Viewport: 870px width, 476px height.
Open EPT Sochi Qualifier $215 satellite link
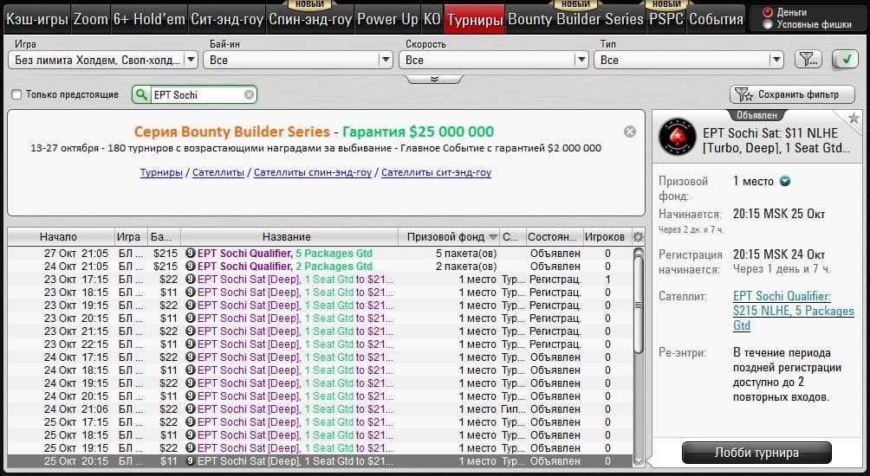[794, 311]
